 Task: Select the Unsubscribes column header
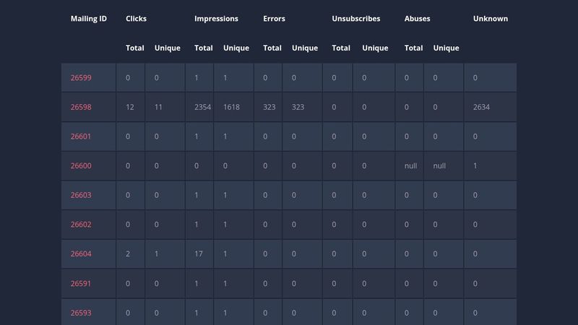(355, 19)
